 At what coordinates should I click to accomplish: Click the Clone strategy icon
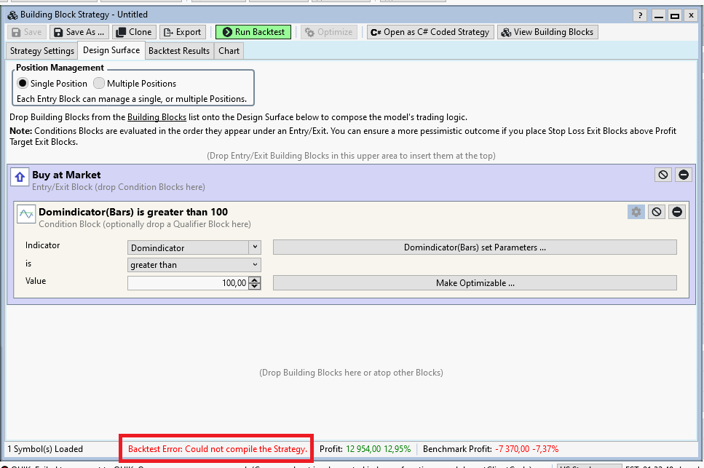[x=134, y=31]
